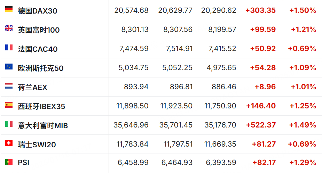Click the United Kingdom flag icon
This screenshot has width=322, height=173.
[9, 28]
